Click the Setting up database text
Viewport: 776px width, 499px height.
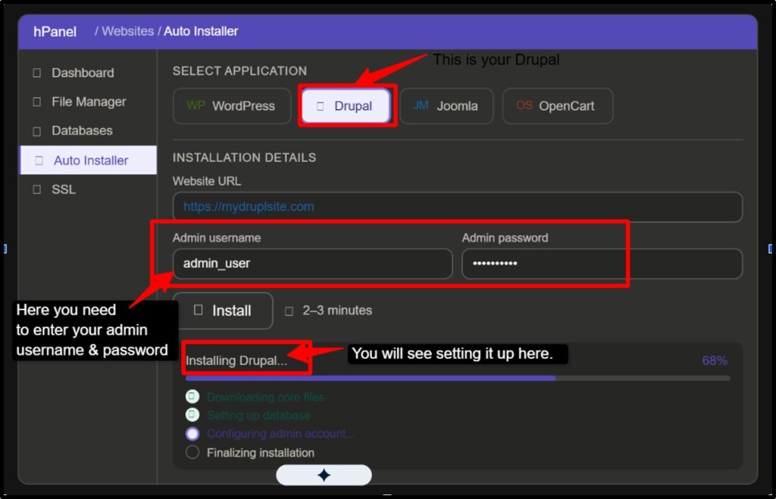(258, 416)
